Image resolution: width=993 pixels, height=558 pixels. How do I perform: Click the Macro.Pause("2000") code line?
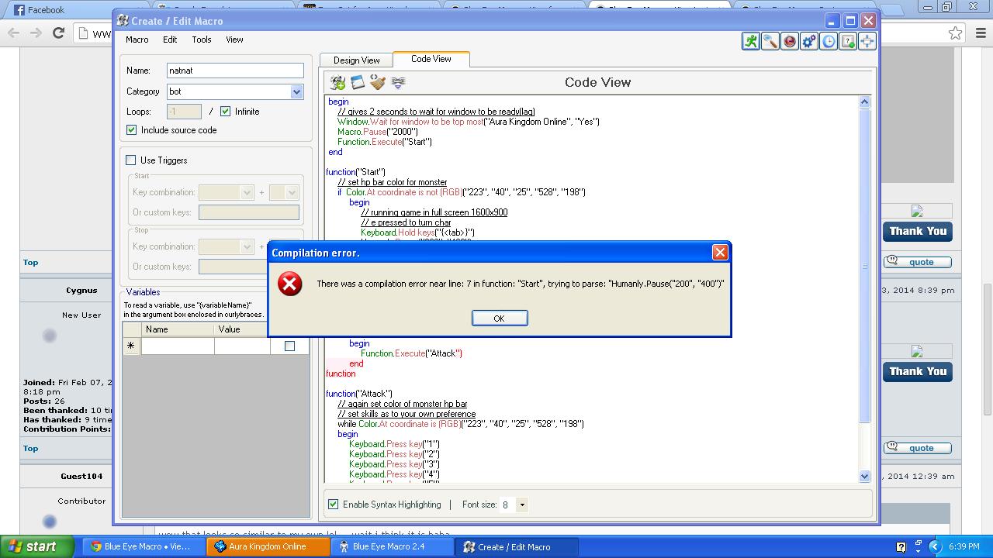click(378, 132)
